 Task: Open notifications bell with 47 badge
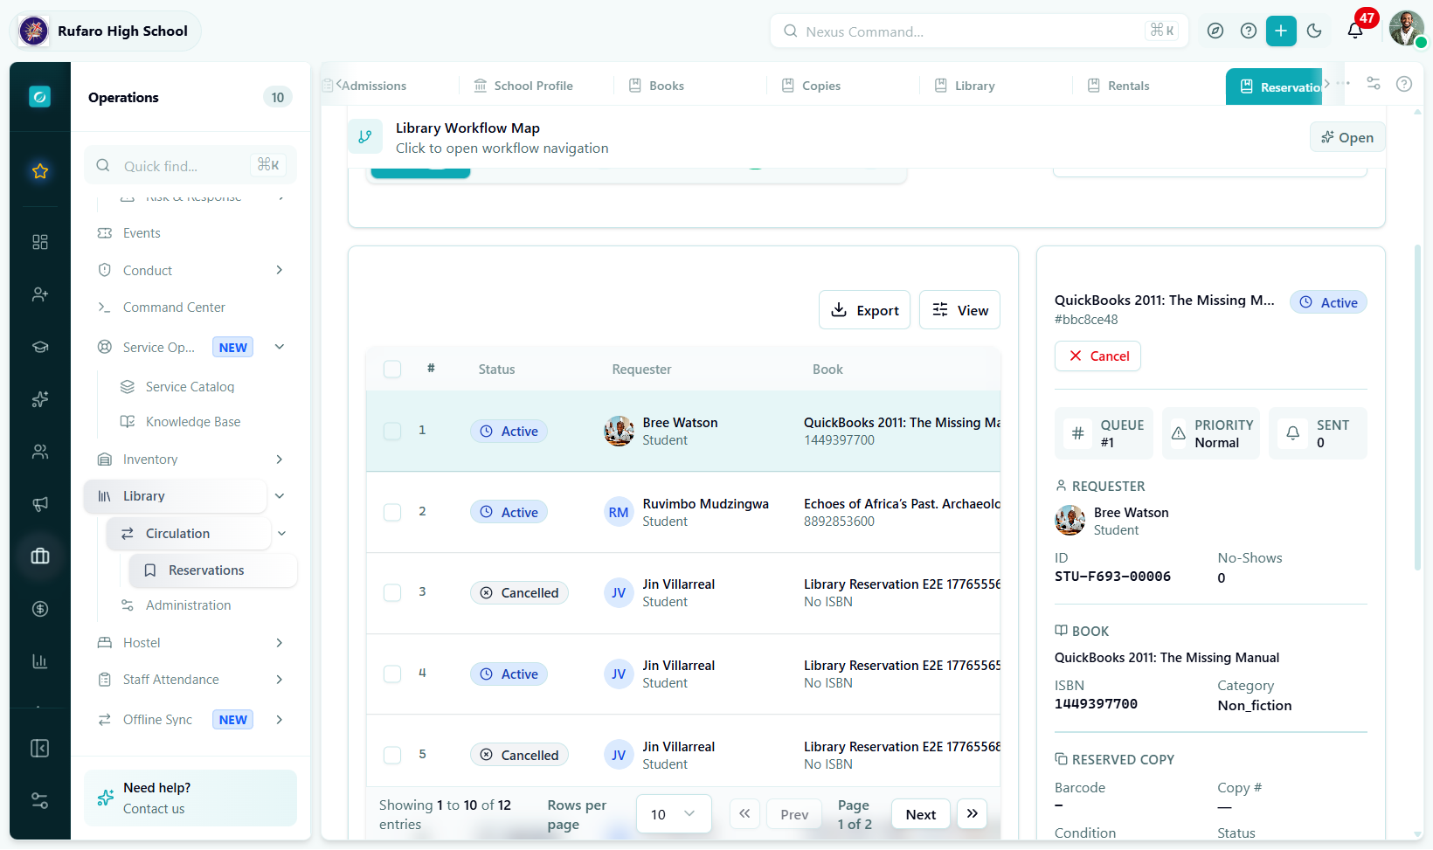click(1355, 31)
